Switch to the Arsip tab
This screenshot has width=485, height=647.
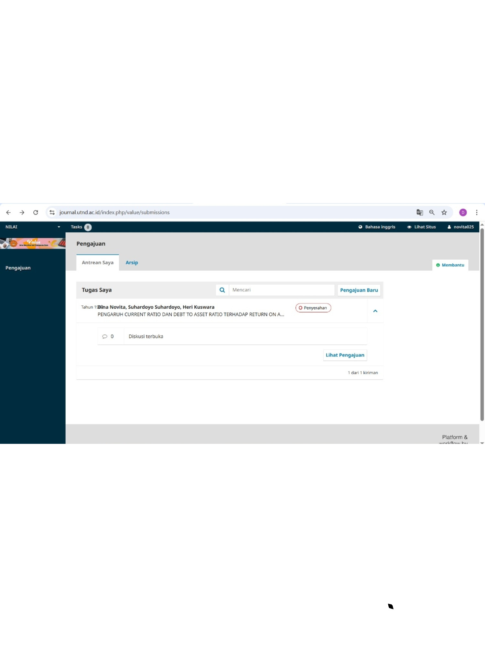point(132,263)
